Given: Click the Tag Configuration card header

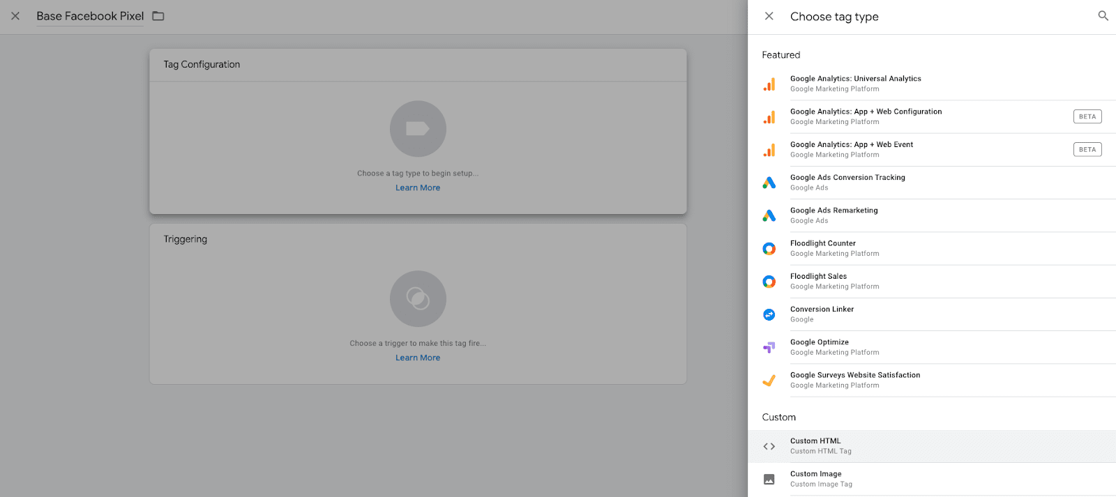Looking at the screenshot, I should (418, 65).
